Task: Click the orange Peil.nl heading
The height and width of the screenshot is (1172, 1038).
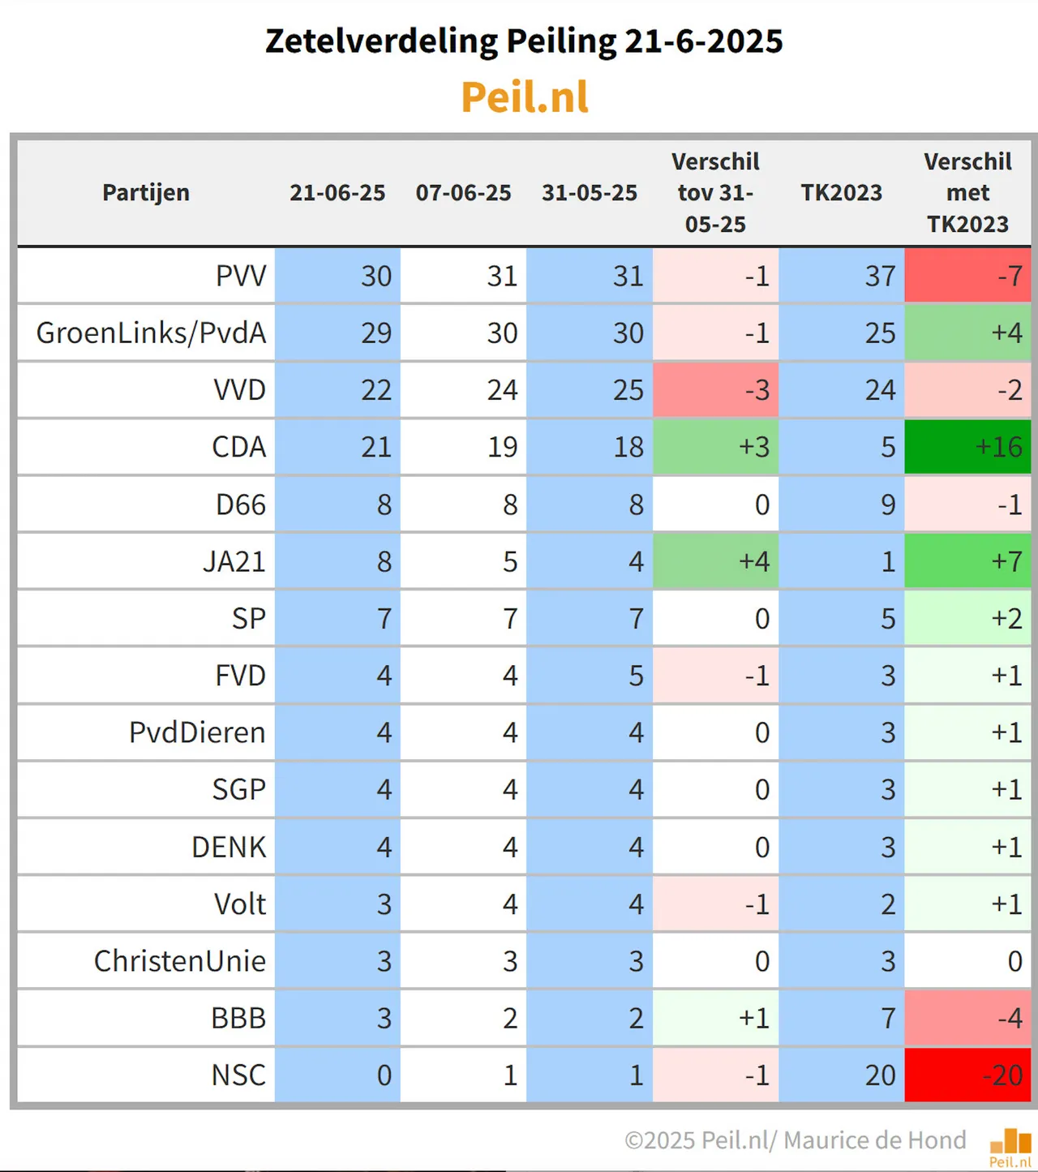Action: (525, 97)
